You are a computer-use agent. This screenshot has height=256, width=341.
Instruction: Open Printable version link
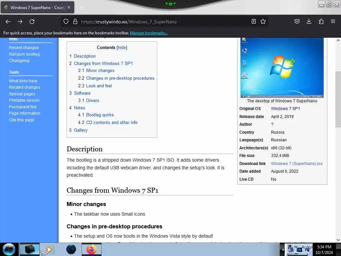(x=24, y=100)
